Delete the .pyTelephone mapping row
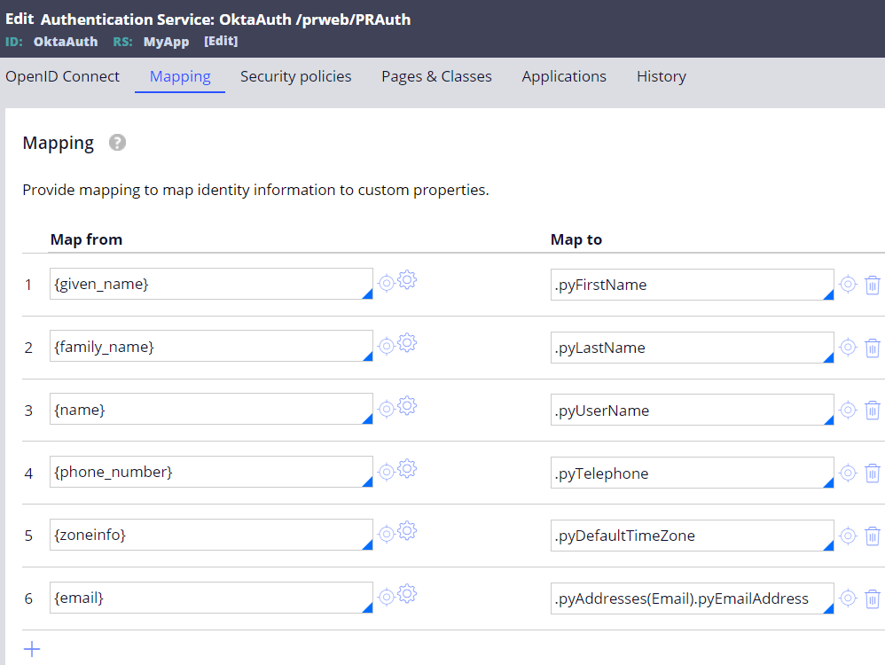Screen dimensions: 885x665 pos(873,473)
